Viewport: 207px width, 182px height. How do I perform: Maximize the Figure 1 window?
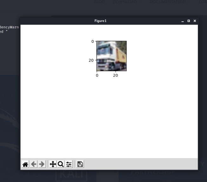(189, 21)
